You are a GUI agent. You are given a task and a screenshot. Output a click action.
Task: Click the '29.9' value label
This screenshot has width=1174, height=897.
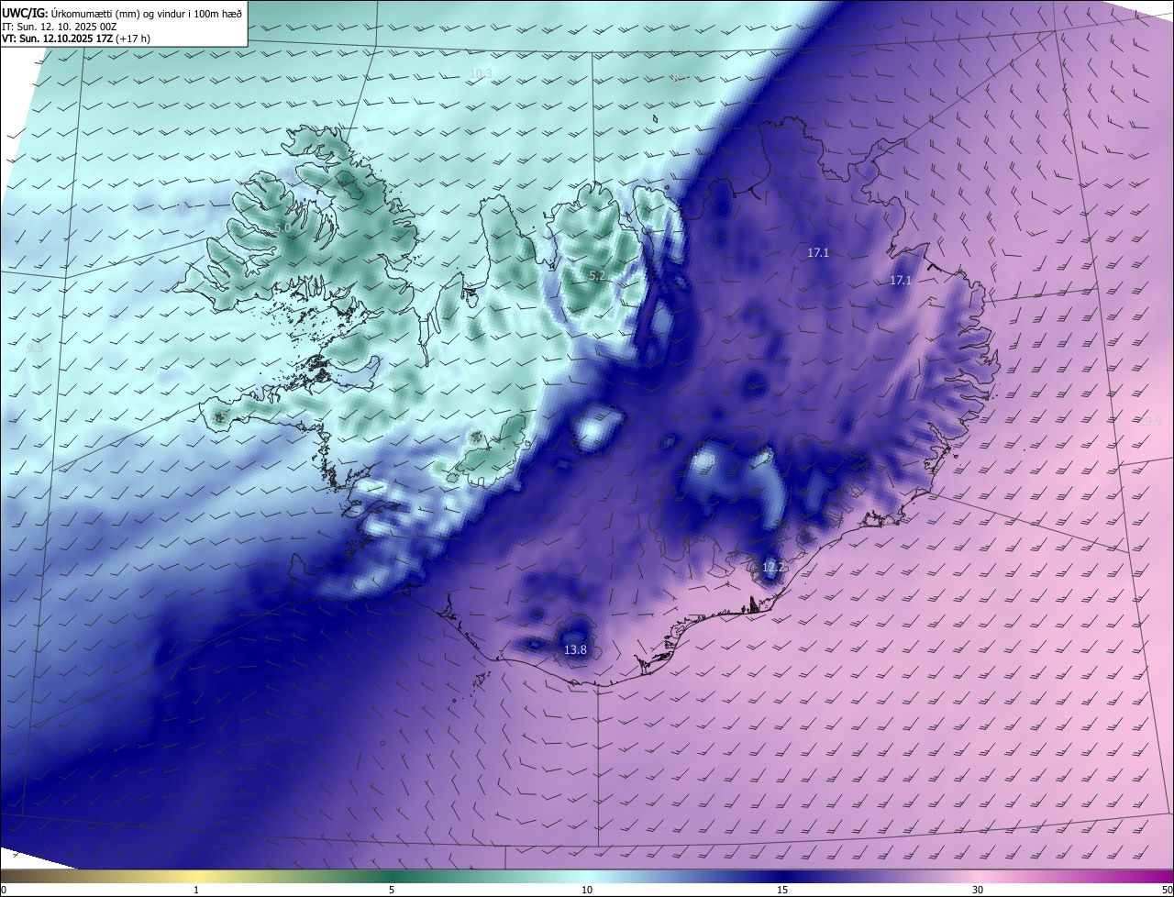click(1150, 420)
